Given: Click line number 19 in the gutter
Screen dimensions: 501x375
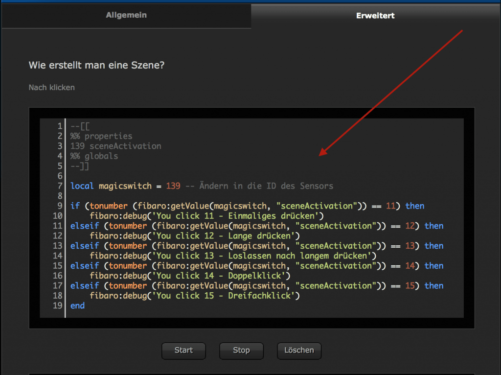Looking at the screenshot, I should click(x=58, y=305).
